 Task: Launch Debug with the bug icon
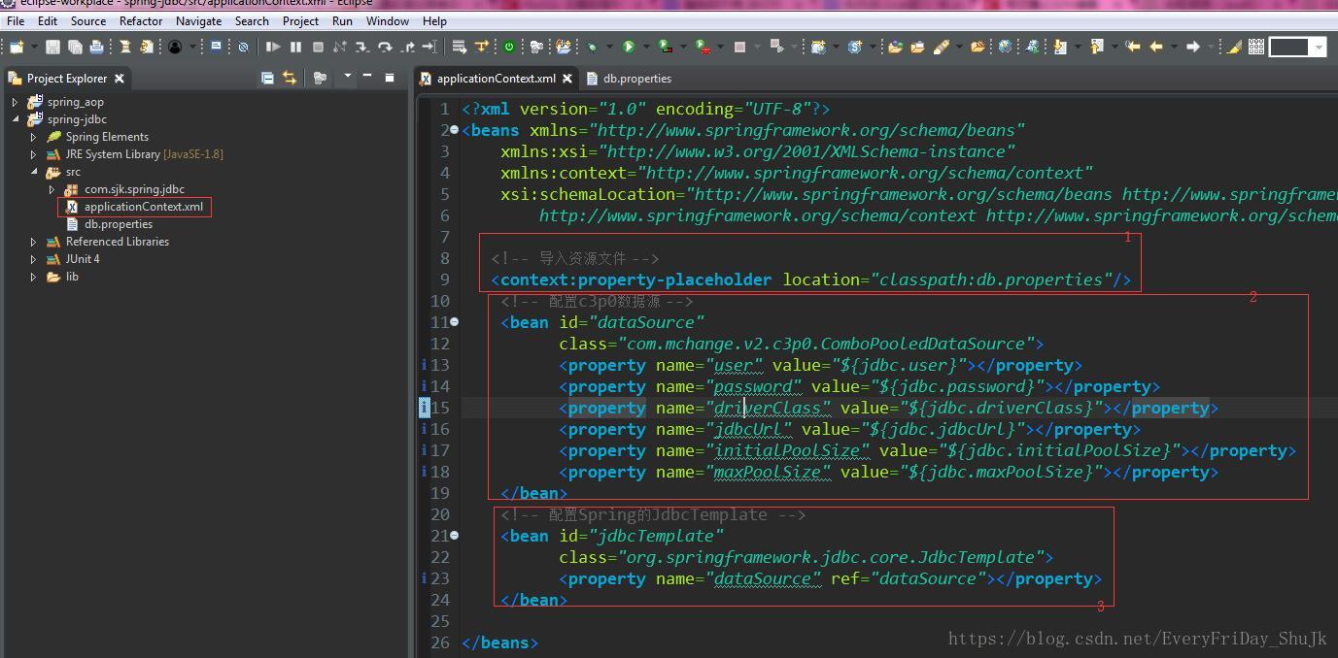pos(591,47)
